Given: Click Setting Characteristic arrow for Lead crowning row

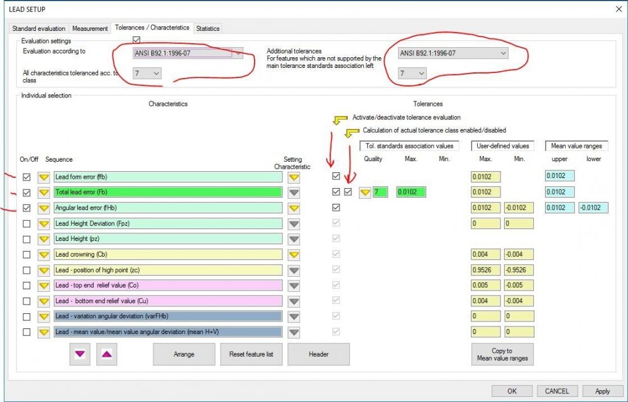Looking at the screenshot, I should pos(294,254).
